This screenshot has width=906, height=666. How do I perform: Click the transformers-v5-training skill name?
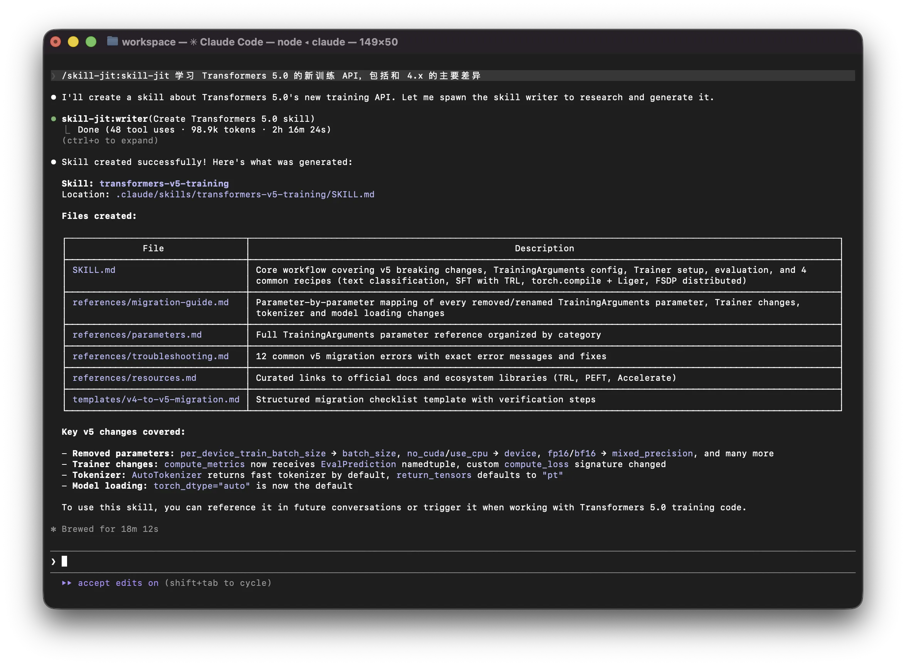click(x=164, y=184)
